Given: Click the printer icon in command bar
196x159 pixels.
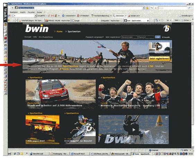Looking at the screenshot, I should 168,20.
